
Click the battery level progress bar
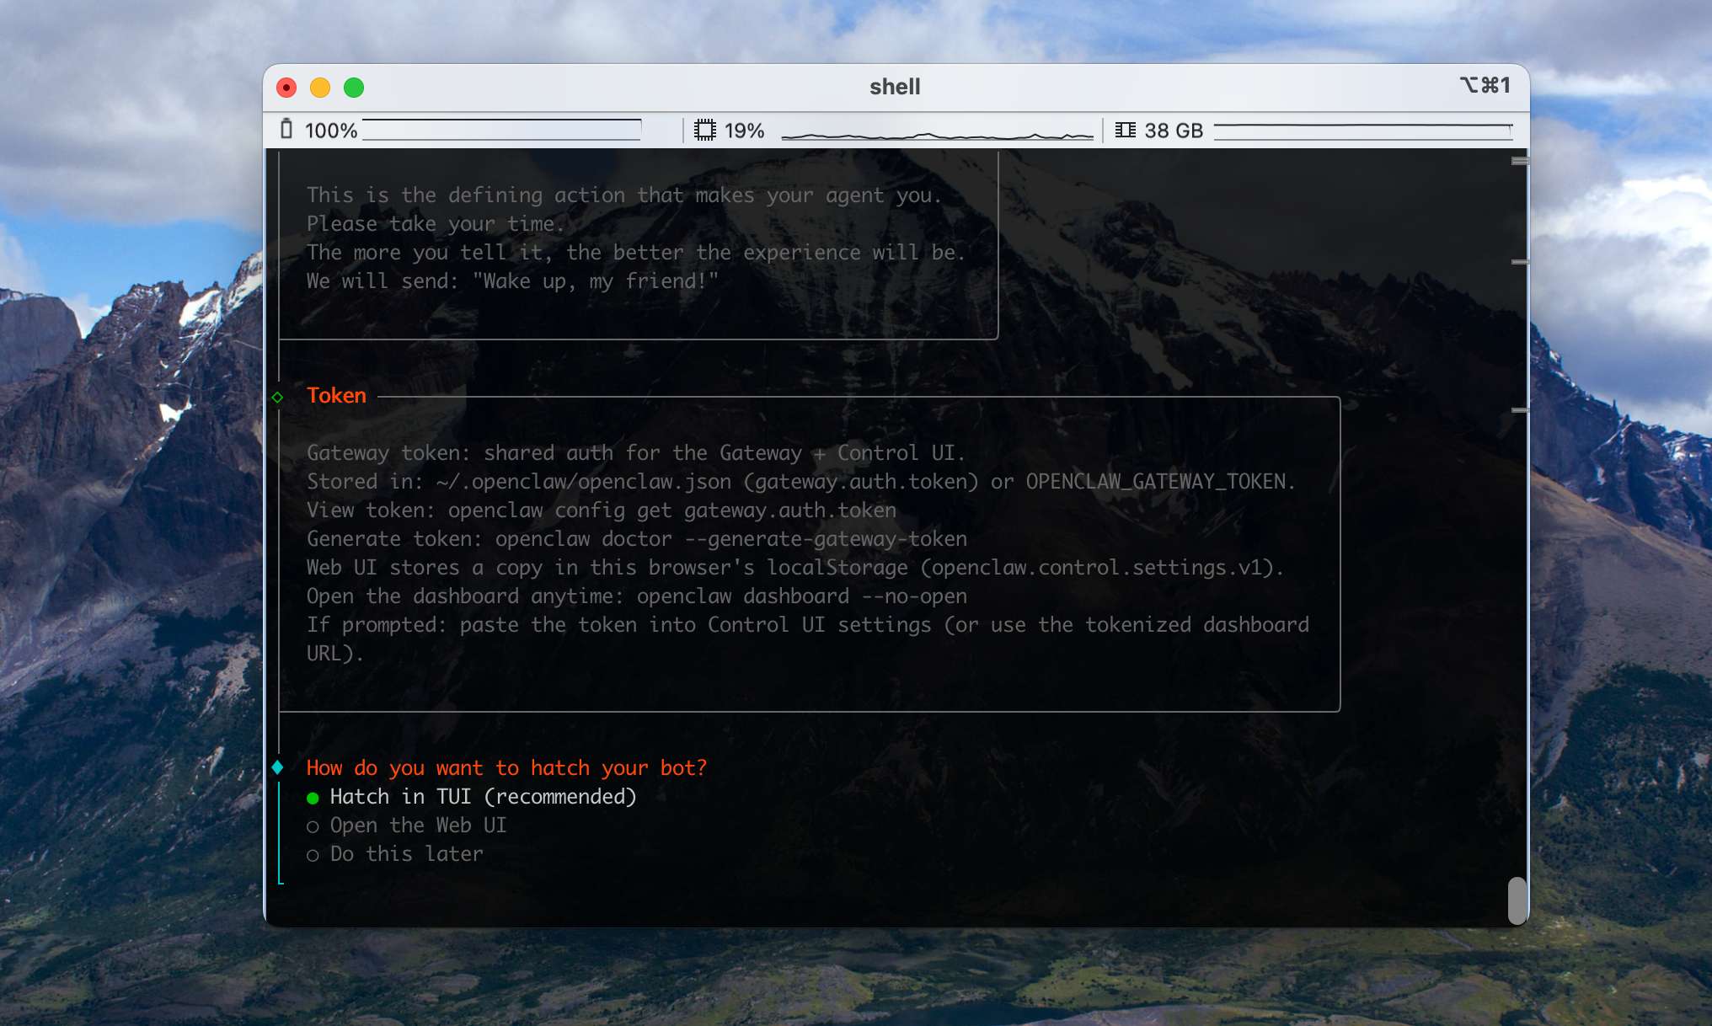(503, 131)
